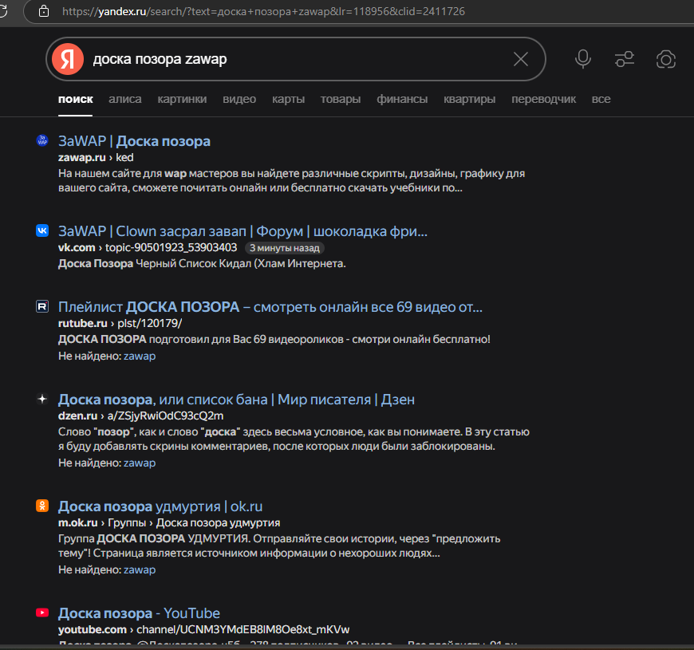The width and height of the screenshot is (694, 650).
Task: Click the padlock site info icon
Action: click(44, 11)
